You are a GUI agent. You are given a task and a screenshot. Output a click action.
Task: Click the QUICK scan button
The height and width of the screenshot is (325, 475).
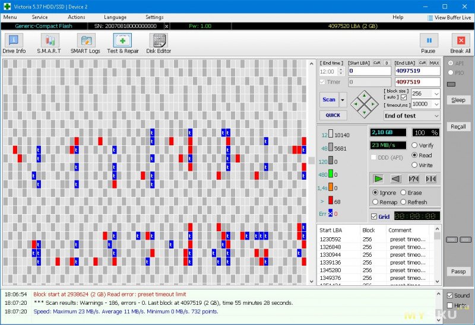(333, 116)
